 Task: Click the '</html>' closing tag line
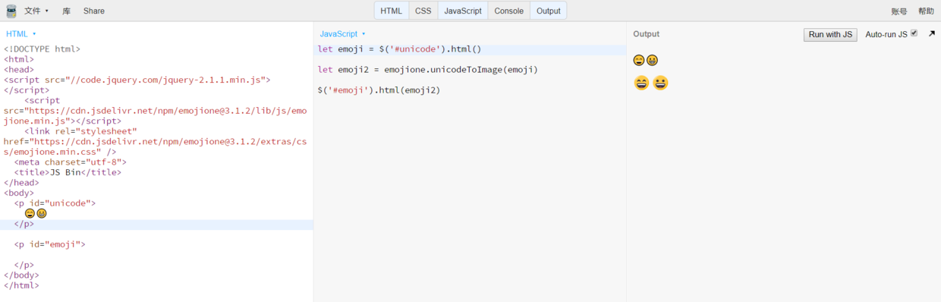pyautogui.click(x=21, y=285)
